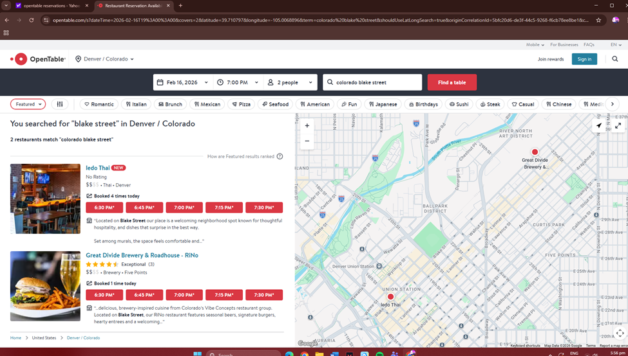This screenshot has width=628, height=356.
Task: Click the OpenTable logo
Action: 37,59
